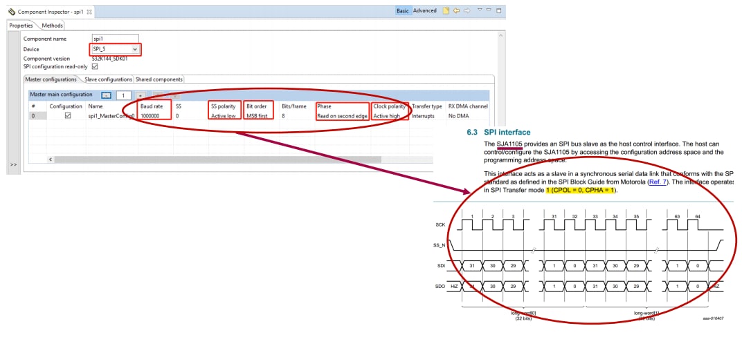The width and height of the screenshot is (742, 337).
Task: Switch to Advanced view mode
Action: point(424,11)
